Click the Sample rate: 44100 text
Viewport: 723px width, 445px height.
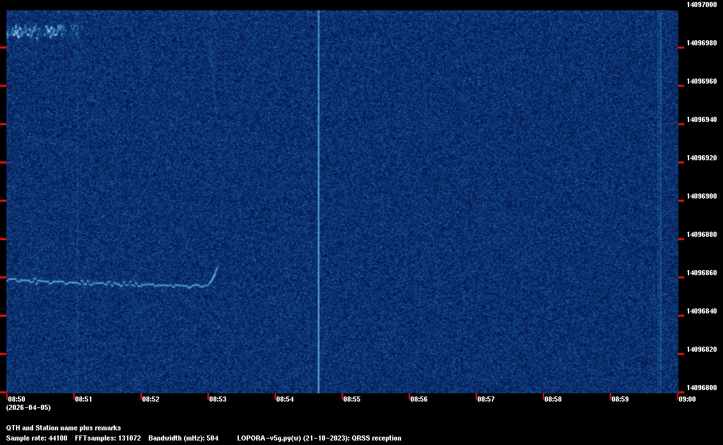click(36, 438)
